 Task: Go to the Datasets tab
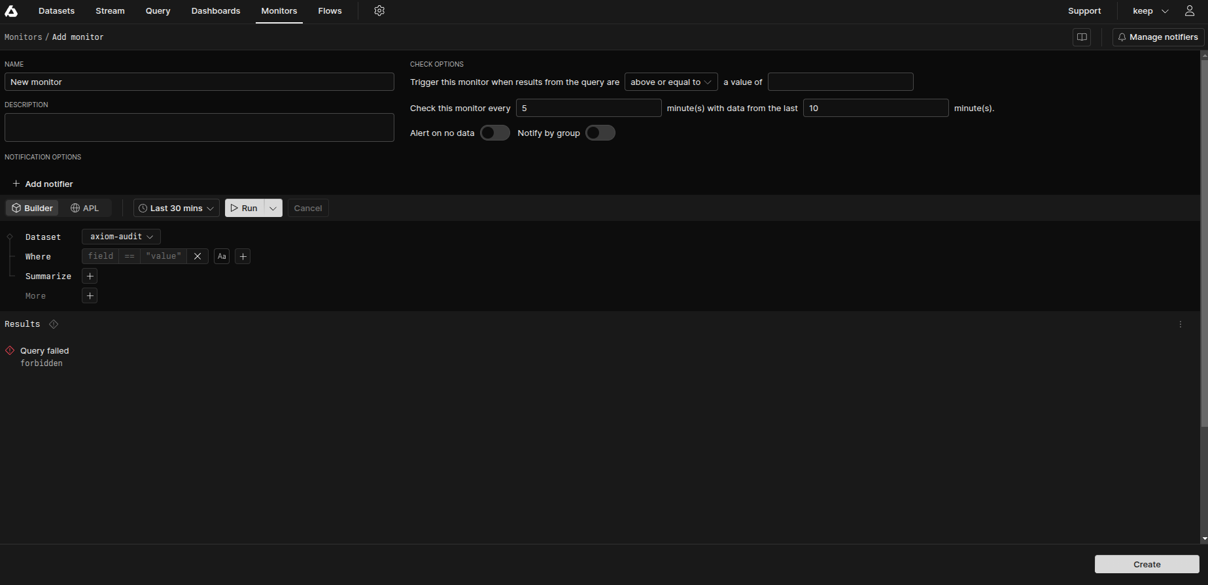[x=56, y=11]
